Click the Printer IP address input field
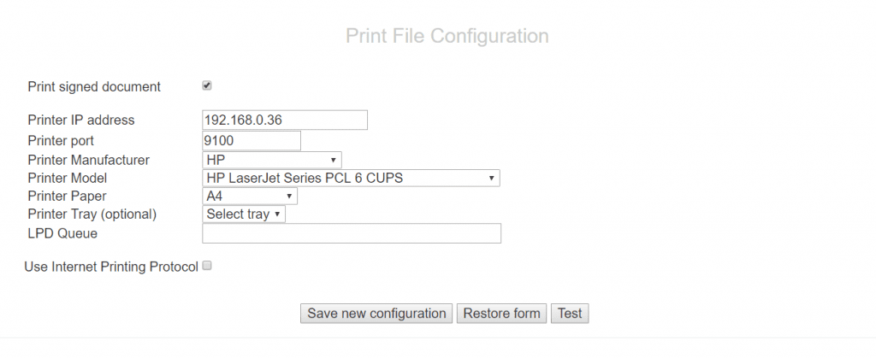Viewport: 876px width, 358px height. point(284,120)
